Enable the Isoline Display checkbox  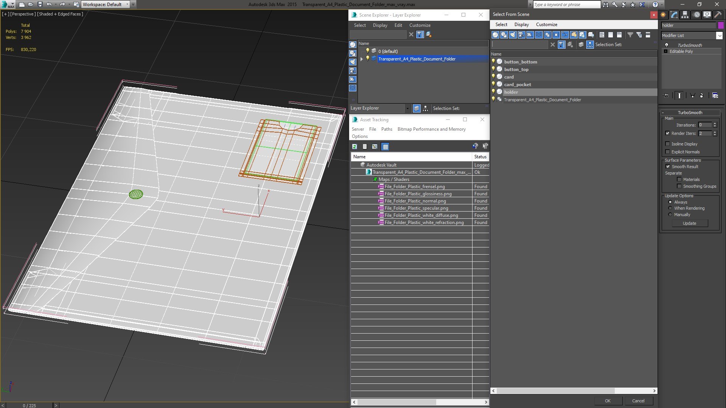pos(668,144)
